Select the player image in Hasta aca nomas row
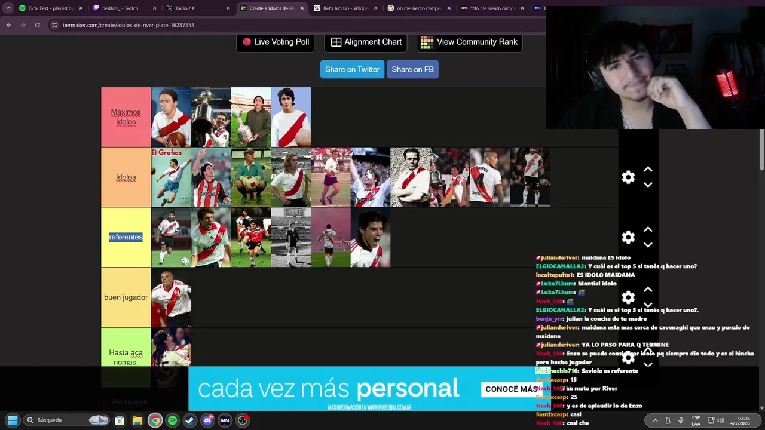 [x=171, y=347]
